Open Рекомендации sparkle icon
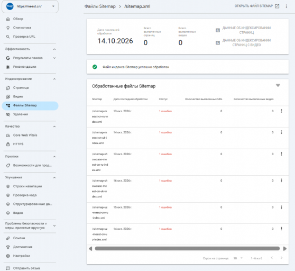 [x=8, y=67]
